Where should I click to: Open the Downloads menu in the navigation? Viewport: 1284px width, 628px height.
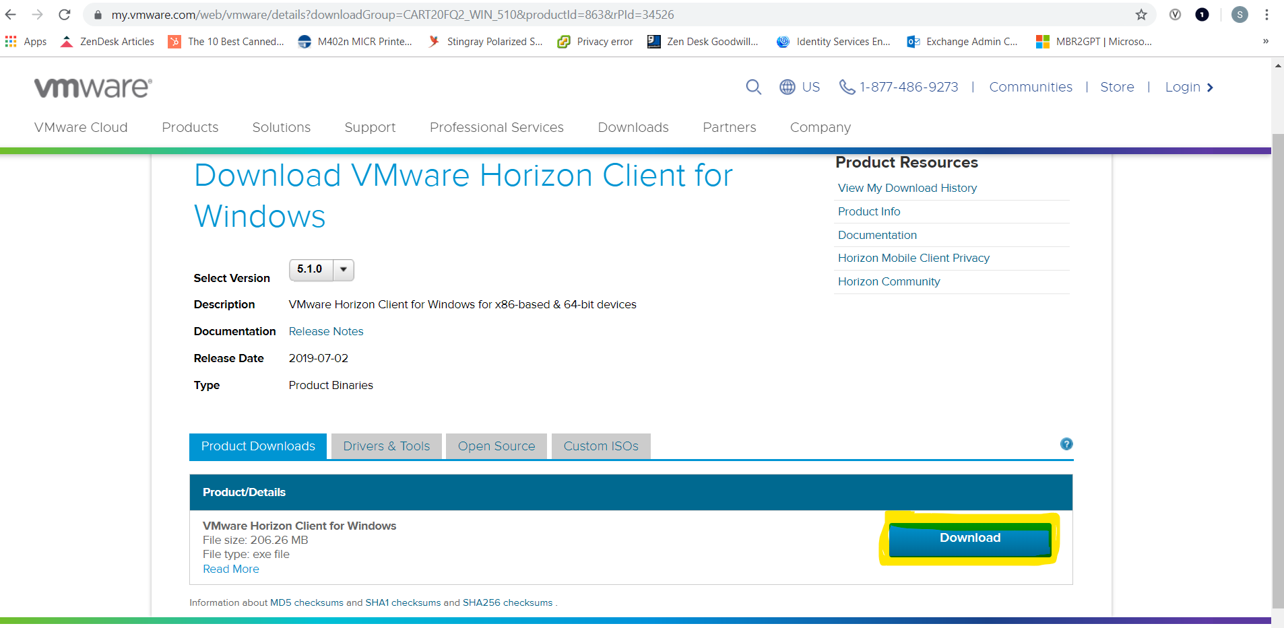click(633, 127)
